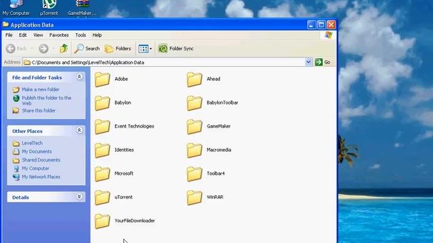Open My Computer link in Other Places
This screenshot has width=433, height=243.
click(x=35, y=168)
